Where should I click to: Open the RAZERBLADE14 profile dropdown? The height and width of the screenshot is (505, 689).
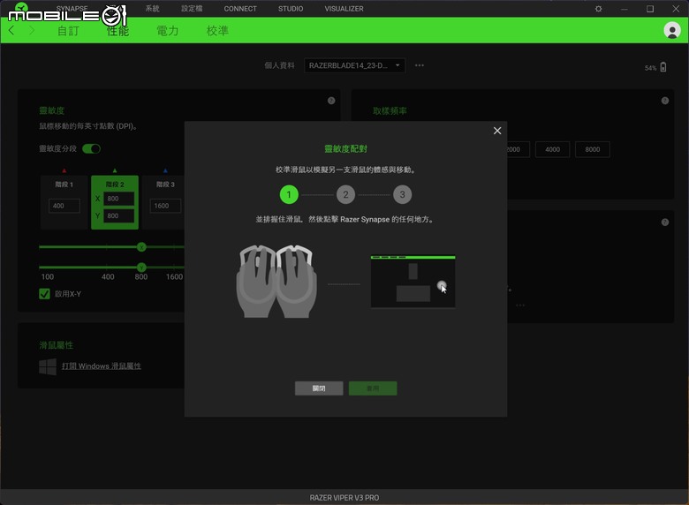click(x=354, y=65)
